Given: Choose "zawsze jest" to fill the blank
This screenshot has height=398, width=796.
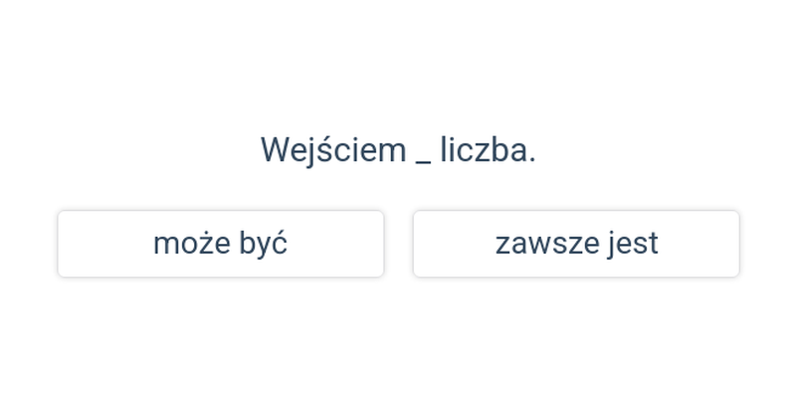Looking at the screenshot, I should tap(576, 244).
